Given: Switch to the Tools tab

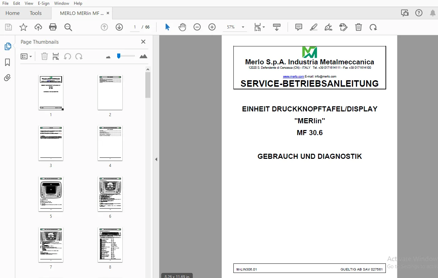Looking at the screenshot, I should 36,13.
